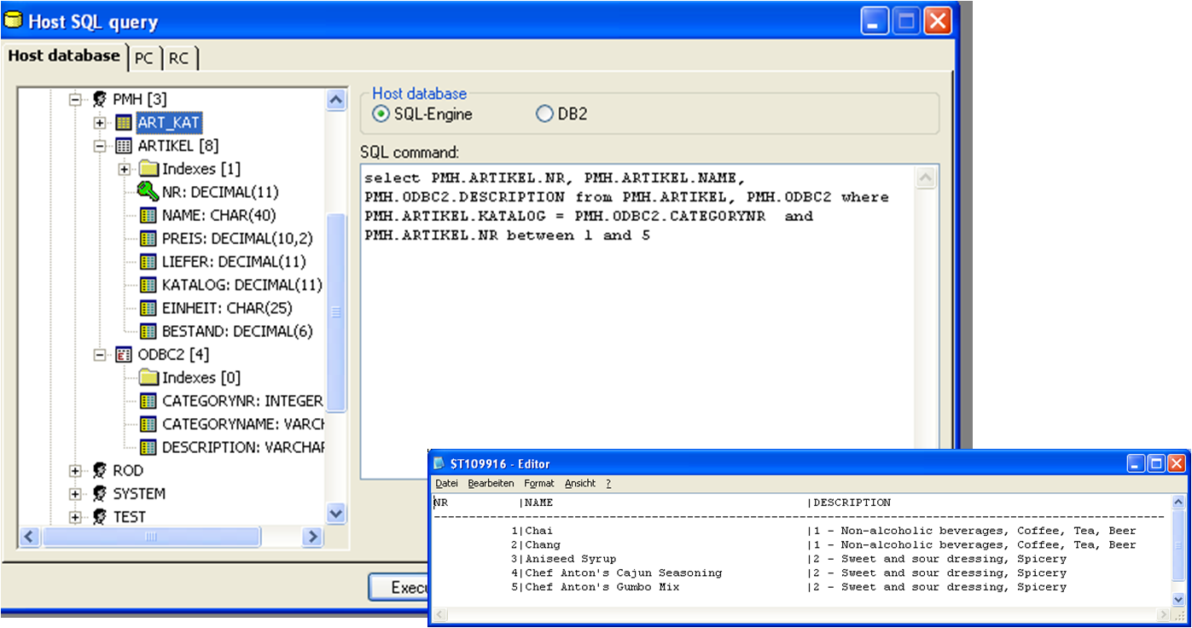Click the ARTIKEL table grid icon
The image size is (1192, 628).
123,146
